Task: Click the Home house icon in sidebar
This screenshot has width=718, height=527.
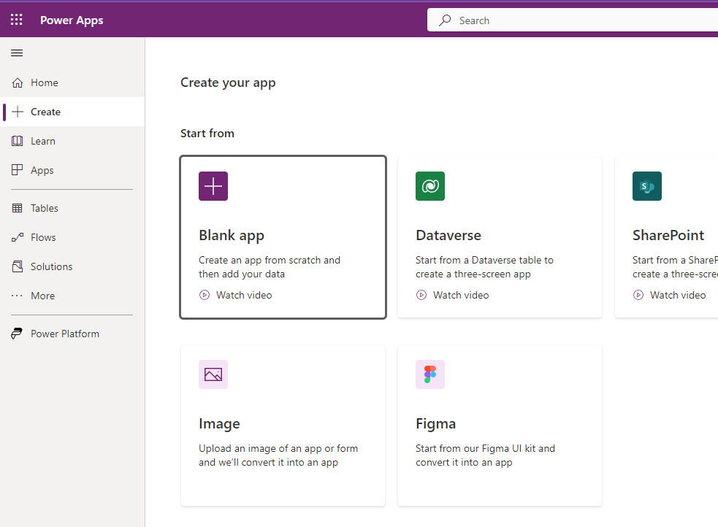Action: pyautogui.click(x=18, y=82)
